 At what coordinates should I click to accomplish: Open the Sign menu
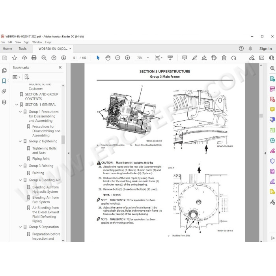26,42
